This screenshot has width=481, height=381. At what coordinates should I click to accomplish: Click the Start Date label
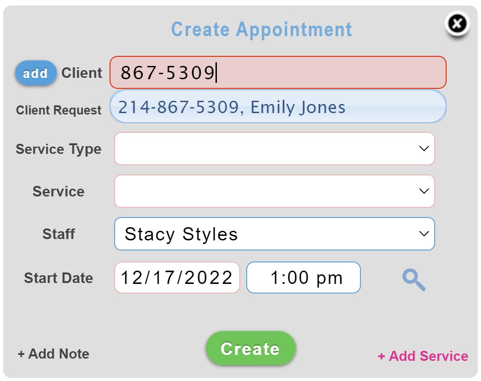[x=59, y=278]
